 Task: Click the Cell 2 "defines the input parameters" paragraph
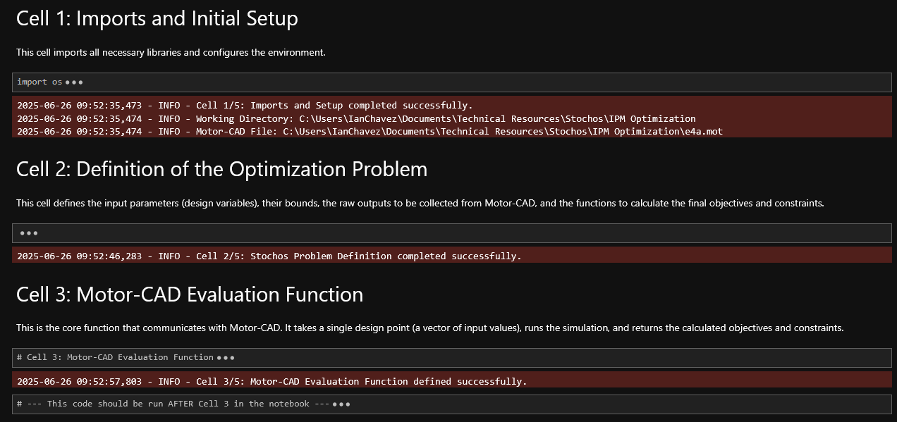pyautogui.click(x=420, y=203)
